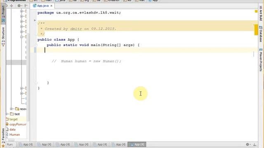This screenshot has height=148, width=264.
Task: Select the test folder in tree
Action: coord(17,114)
